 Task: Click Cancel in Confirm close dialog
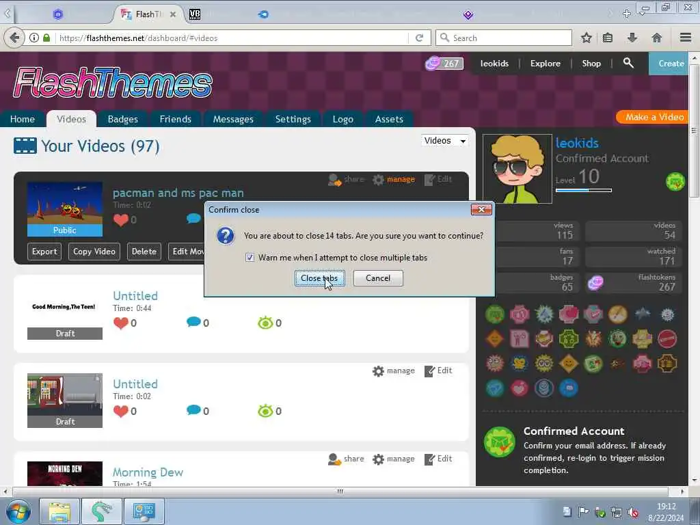pyautogui.click(x=378, y=278)
